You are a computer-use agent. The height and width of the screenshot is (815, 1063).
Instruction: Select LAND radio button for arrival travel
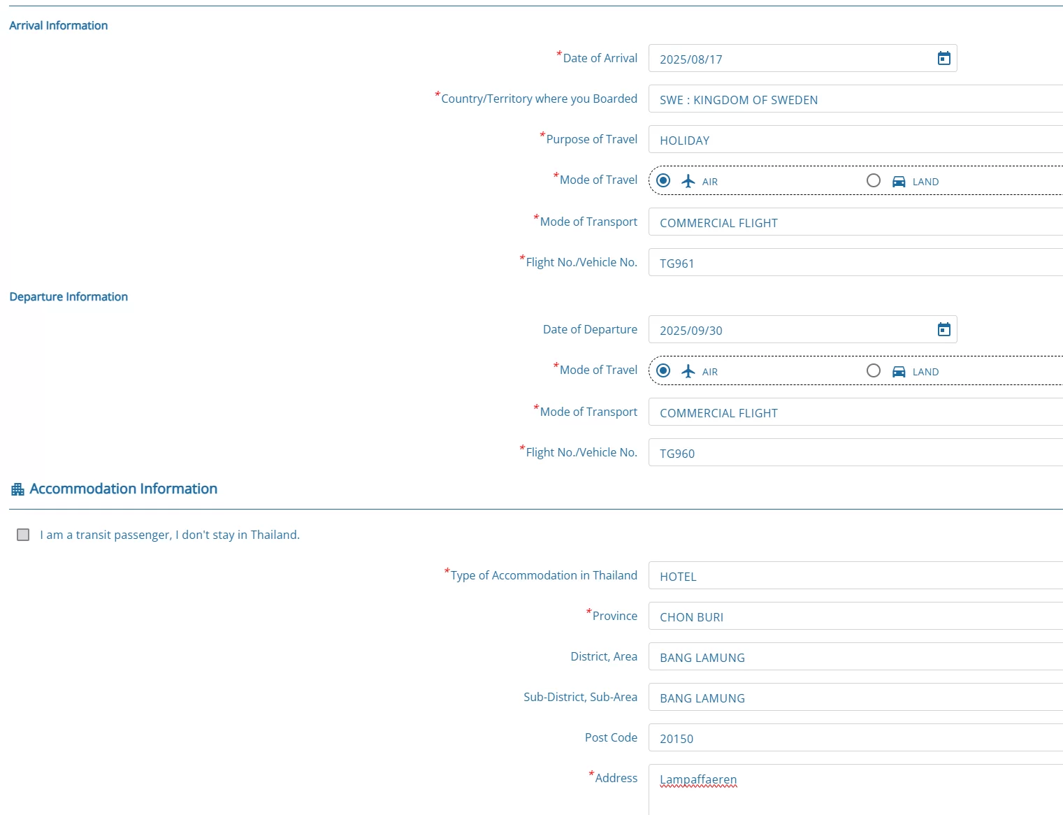(874, 181)
